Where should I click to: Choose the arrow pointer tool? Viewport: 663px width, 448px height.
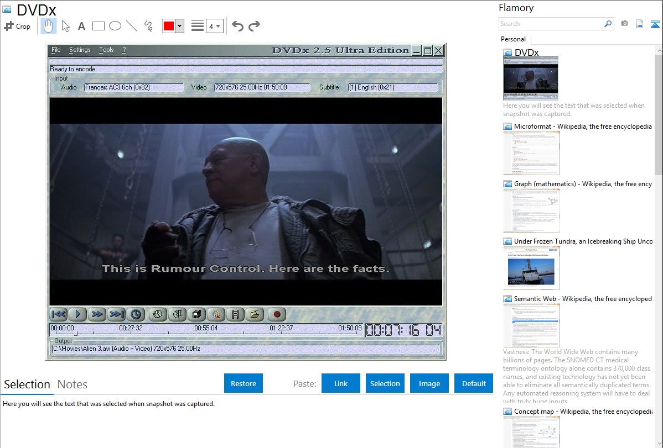[x=65, y=26]
